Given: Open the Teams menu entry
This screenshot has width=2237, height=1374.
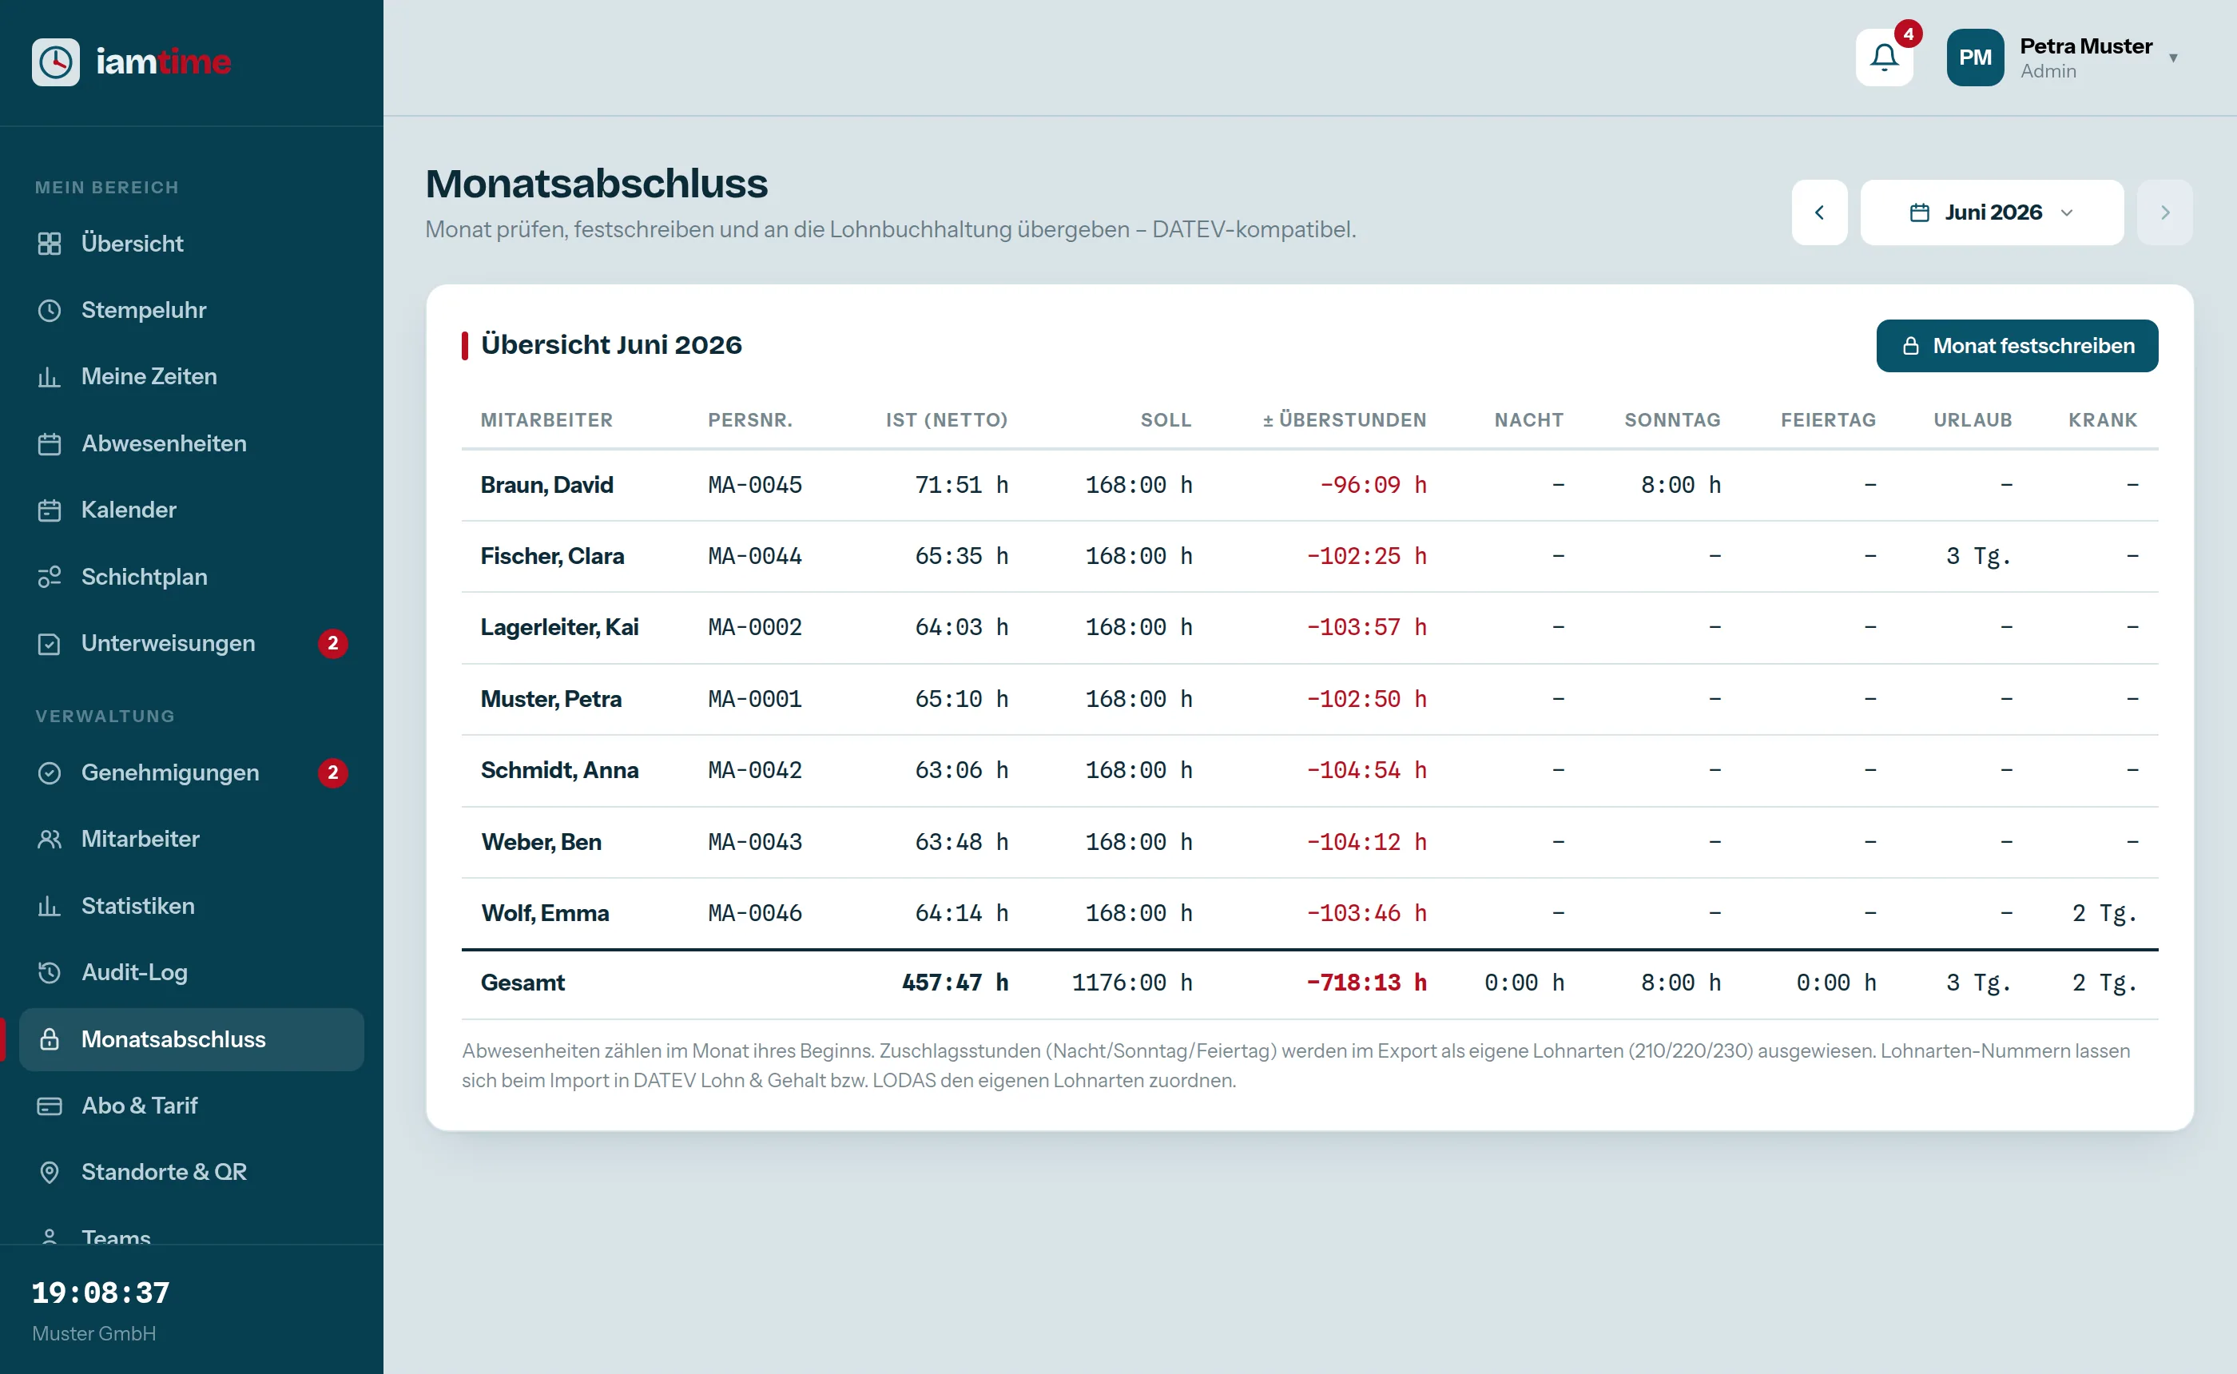Looking at the screenshot, I should point(191,1233).
